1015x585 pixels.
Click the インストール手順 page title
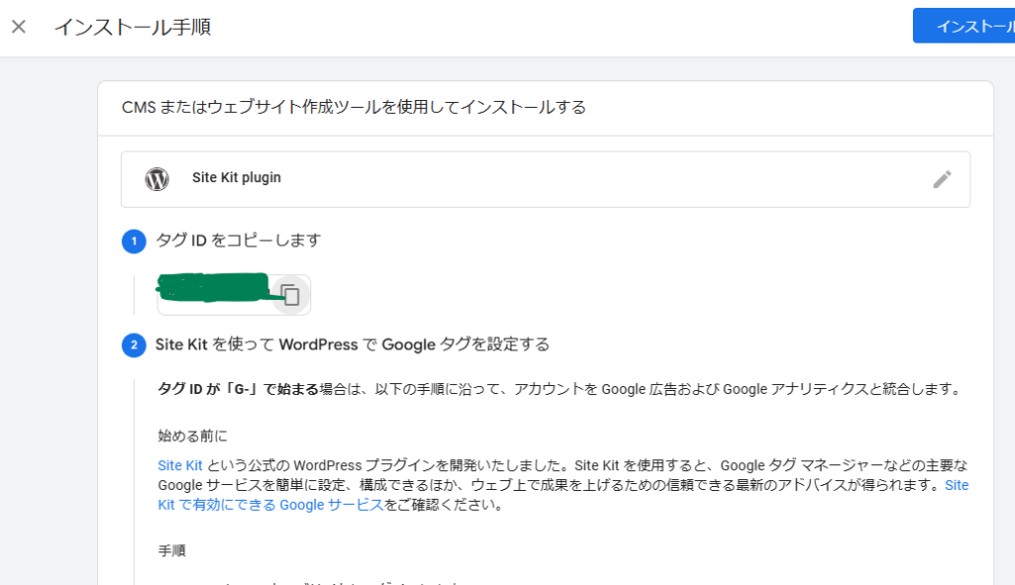click(x=132, y=27)
